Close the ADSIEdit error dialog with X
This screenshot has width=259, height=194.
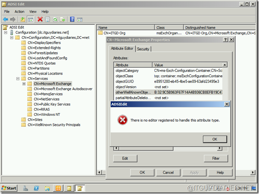coord(227,104)
